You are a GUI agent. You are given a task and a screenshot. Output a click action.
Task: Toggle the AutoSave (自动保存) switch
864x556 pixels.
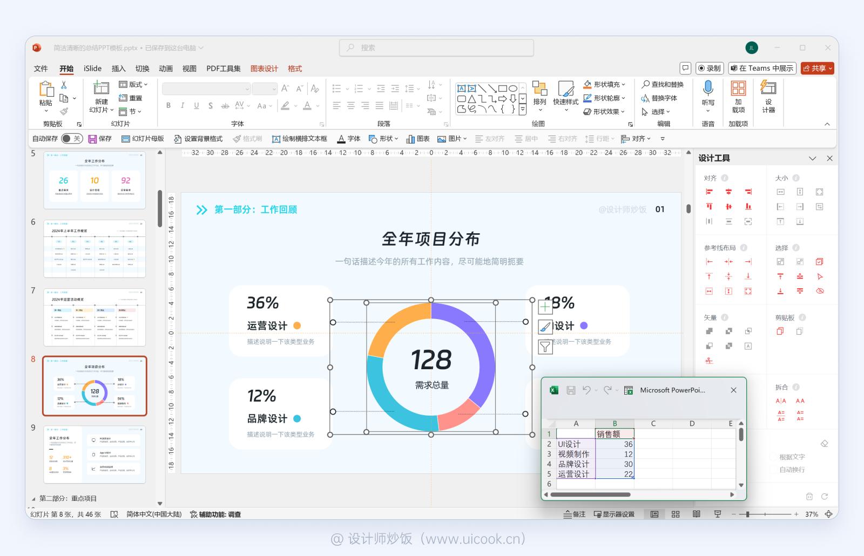coord(72,139)
